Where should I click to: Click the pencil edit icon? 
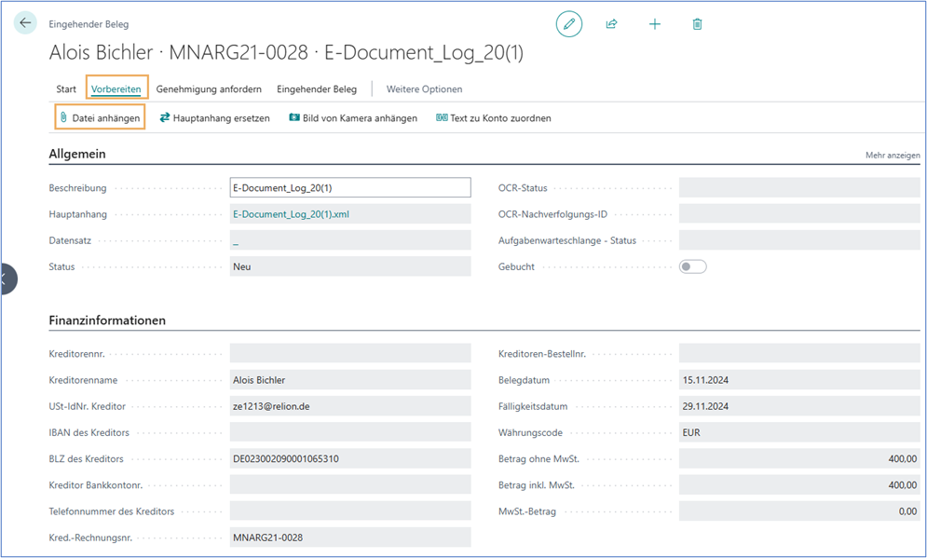(568, 23)
